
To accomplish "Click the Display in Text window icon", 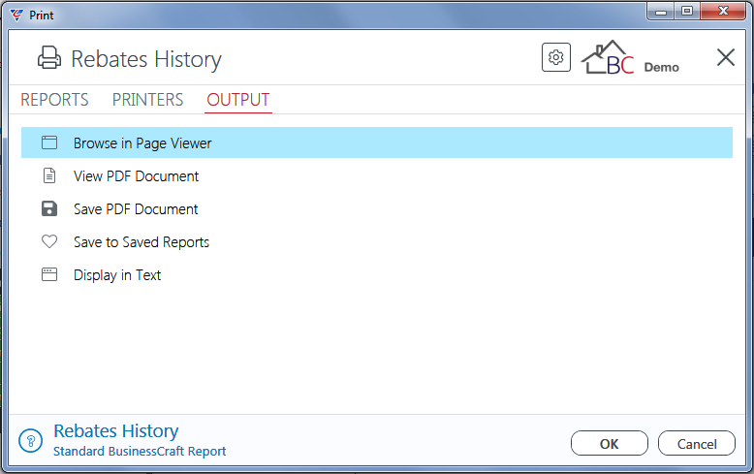I will [49, 274].
